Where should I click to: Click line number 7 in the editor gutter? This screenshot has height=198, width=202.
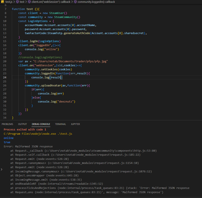click(6, 9)
